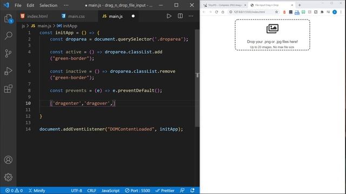Open the notifications bell in the status bar
Viewport: 346px width, 194px height.
click(192, 190)
